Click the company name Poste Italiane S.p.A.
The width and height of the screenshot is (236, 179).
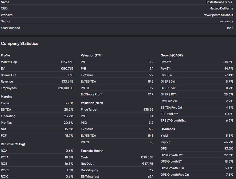click(x=219, y=2)
